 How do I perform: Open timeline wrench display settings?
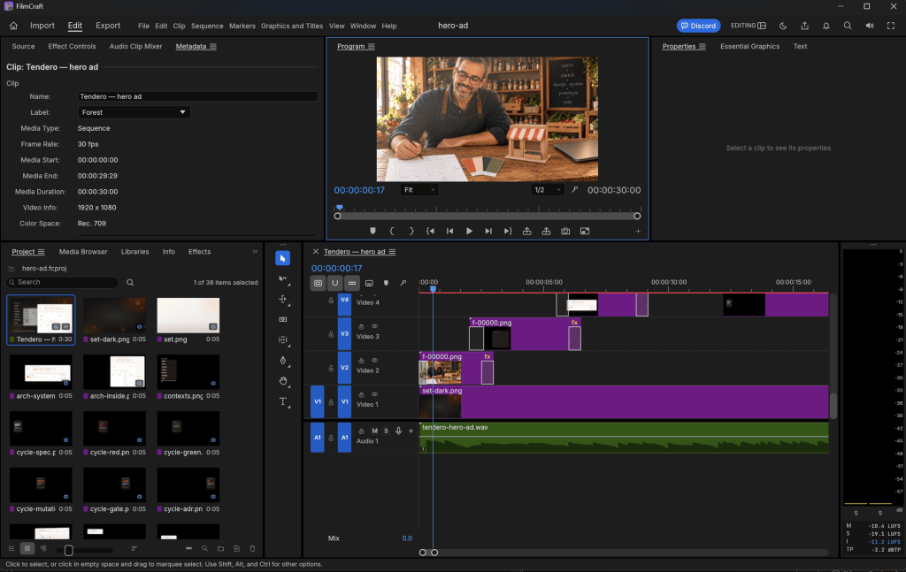403,283
